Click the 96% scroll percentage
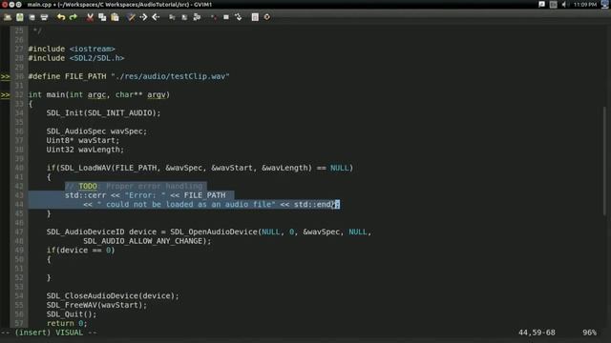611x343 pixels. pyautogui.click(x=589, y=333)
